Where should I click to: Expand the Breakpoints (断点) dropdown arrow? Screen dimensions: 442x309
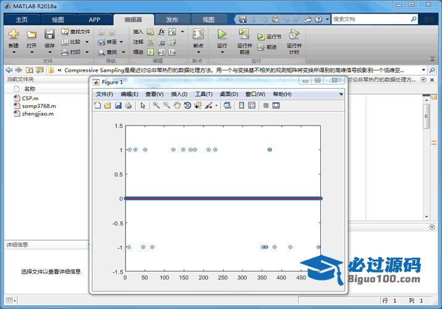tap(198, 52)
